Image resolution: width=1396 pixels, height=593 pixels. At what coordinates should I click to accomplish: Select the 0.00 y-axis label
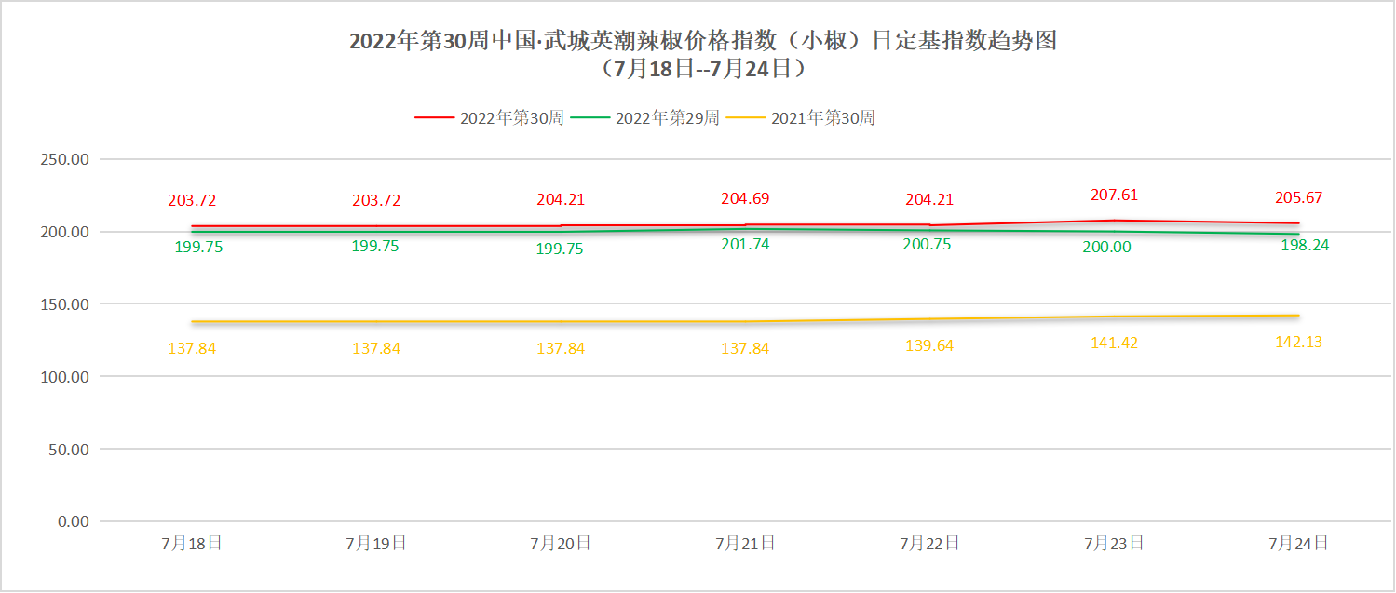click(73, 522)
